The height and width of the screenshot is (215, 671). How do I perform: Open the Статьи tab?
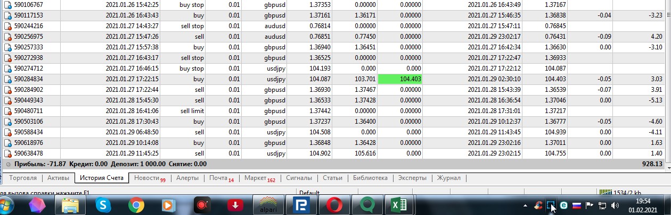pos(332,178)
